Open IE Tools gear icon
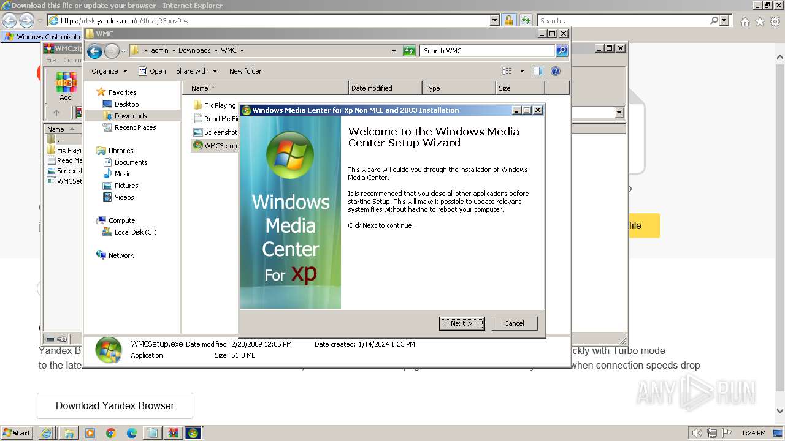The image size is (785, 441). click(776, 21)
